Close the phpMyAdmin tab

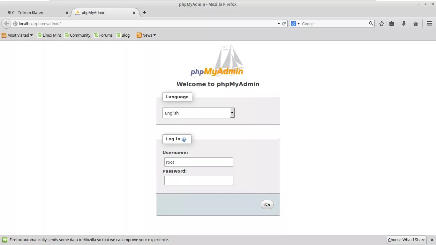(134, 13)
